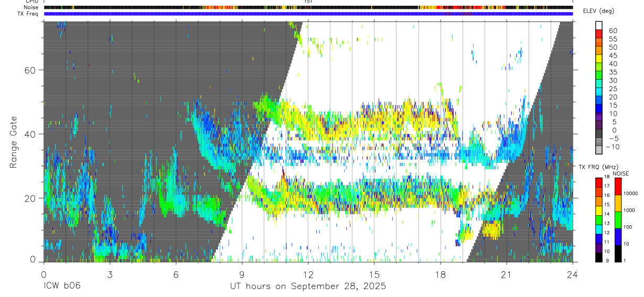Click the Noise timeline strip at top
644x297 pixels.
[x=308, y=7]
